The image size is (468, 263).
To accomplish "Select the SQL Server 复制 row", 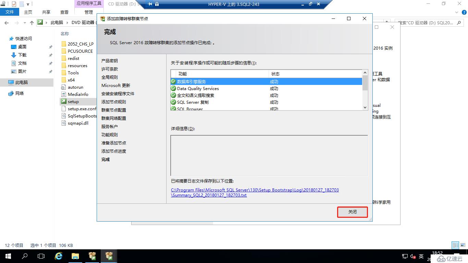I will point(266,102).
